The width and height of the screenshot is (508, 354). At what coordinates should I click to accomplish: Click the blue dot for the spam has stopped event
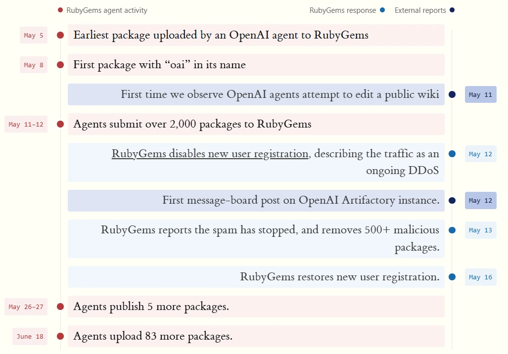452,230
